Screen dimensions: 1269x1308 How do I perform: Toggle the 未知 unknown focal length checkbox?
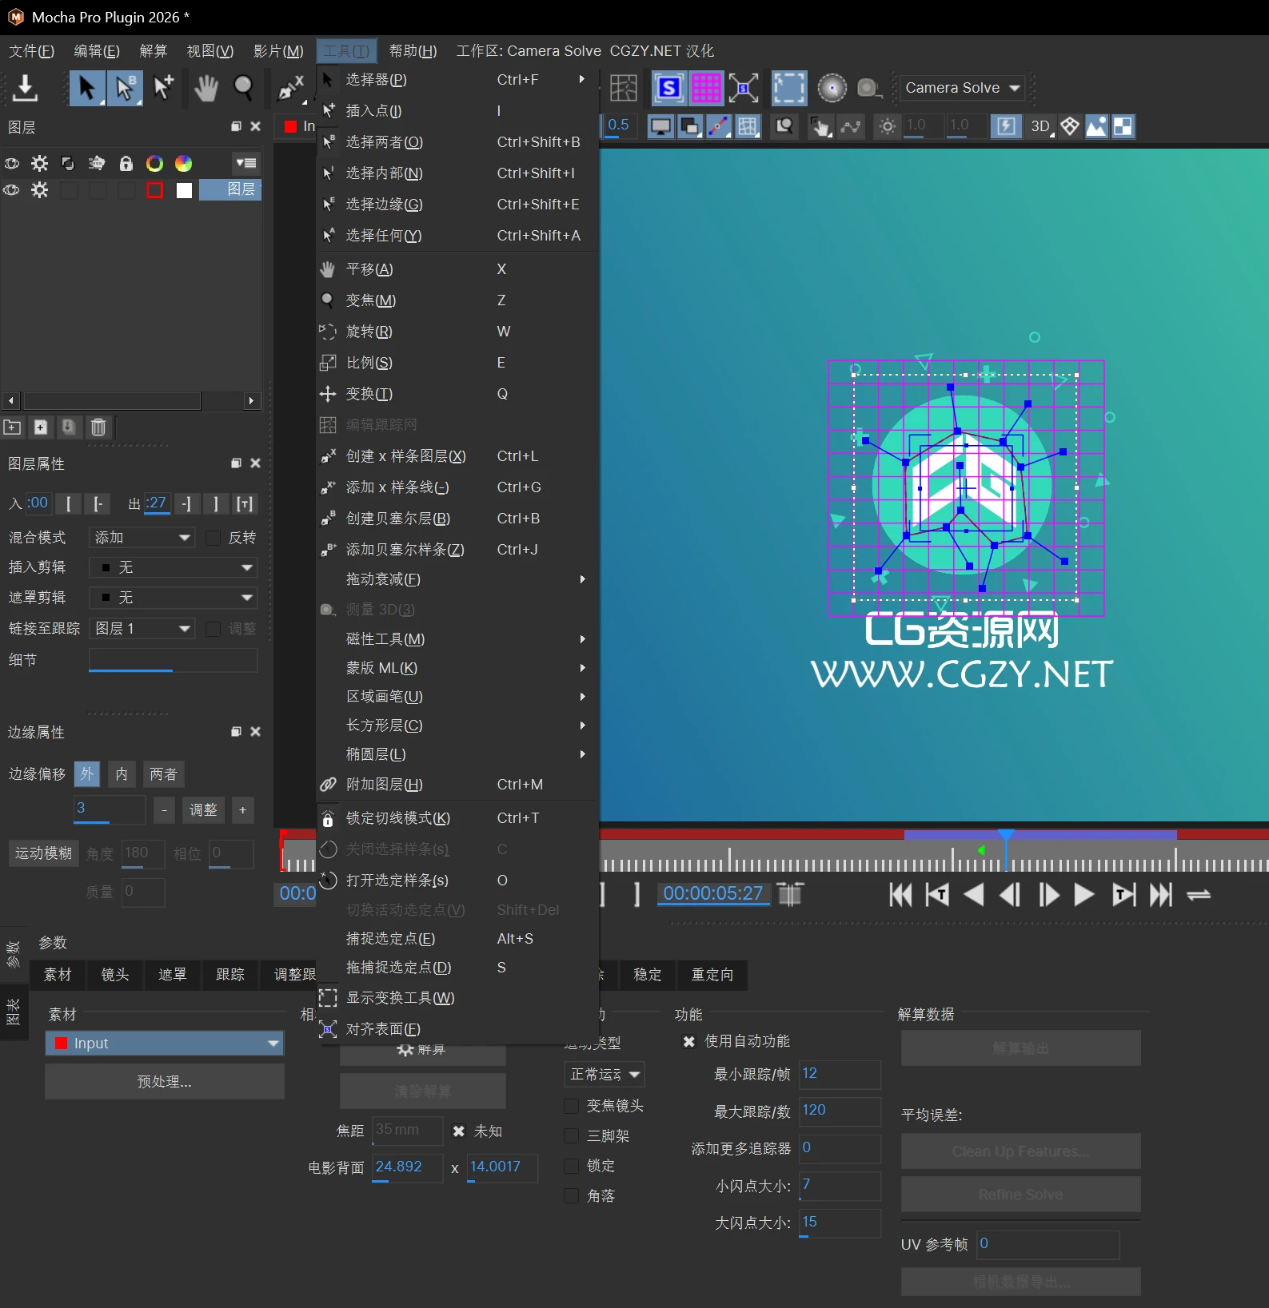pos(459,1131)
